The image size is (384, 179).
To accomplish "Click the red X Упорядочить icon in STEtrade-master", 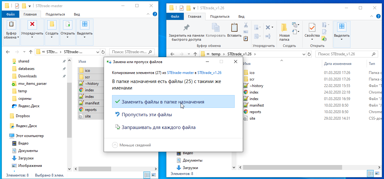I will click(32, 25).
